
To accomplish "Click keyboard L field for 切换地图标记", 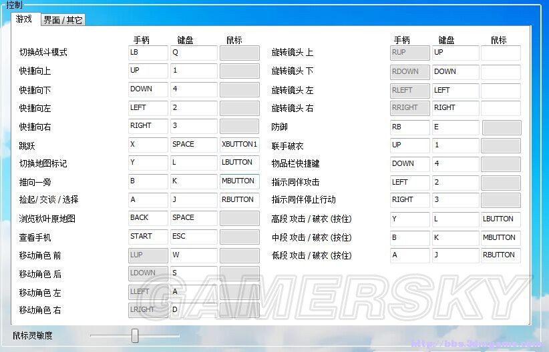I will tap(194, 163).
